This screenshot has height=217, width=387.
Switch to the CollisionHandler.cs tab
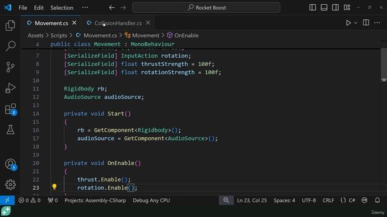coord(118,23)
